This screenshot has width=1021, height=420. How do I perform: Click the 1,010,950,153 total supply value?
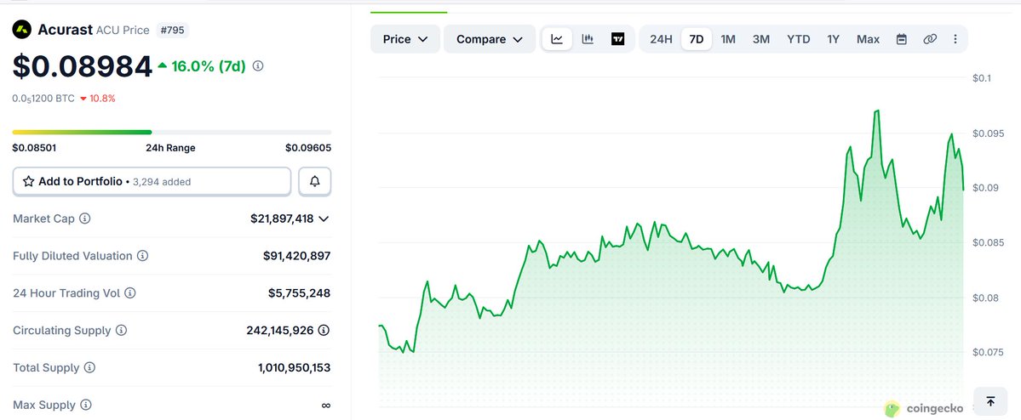click(x=295, y=367)
